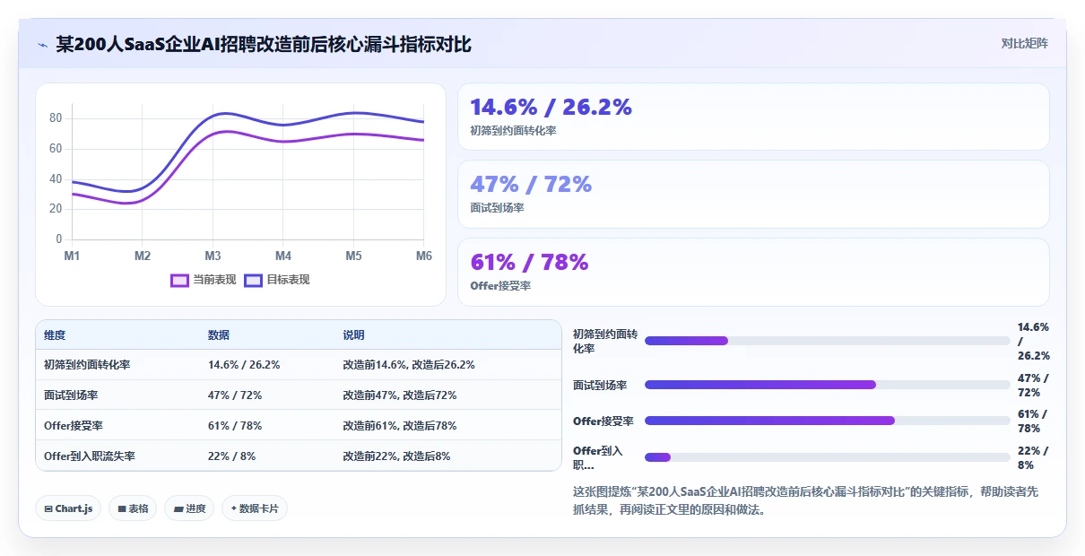Click table cell 14.6% / 26.2%
The height and width of the screenshot is (556, 1085).
[244, 365]
